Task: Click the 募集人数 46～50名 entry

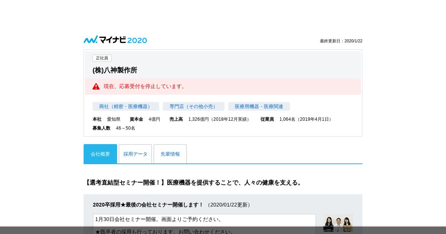Action: [114, 128]
